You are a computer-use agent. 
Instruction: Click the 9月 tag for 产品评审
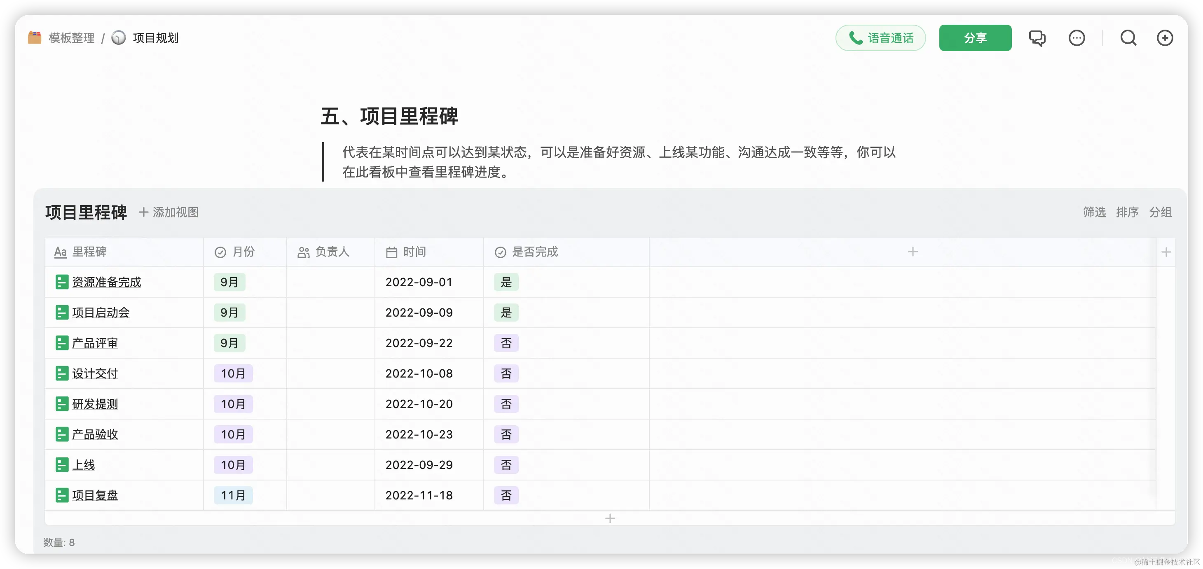click(x=229, y=343)
